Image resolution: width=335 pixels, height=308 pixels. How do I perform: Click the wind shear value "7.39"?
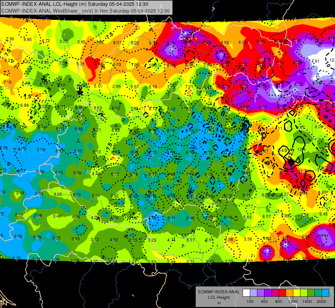point(10,39)
